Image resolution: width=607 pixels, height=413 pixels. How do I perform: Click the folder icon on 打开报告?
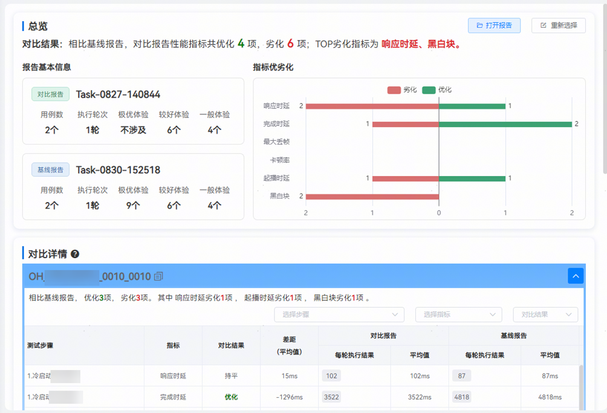pos(479,25)
